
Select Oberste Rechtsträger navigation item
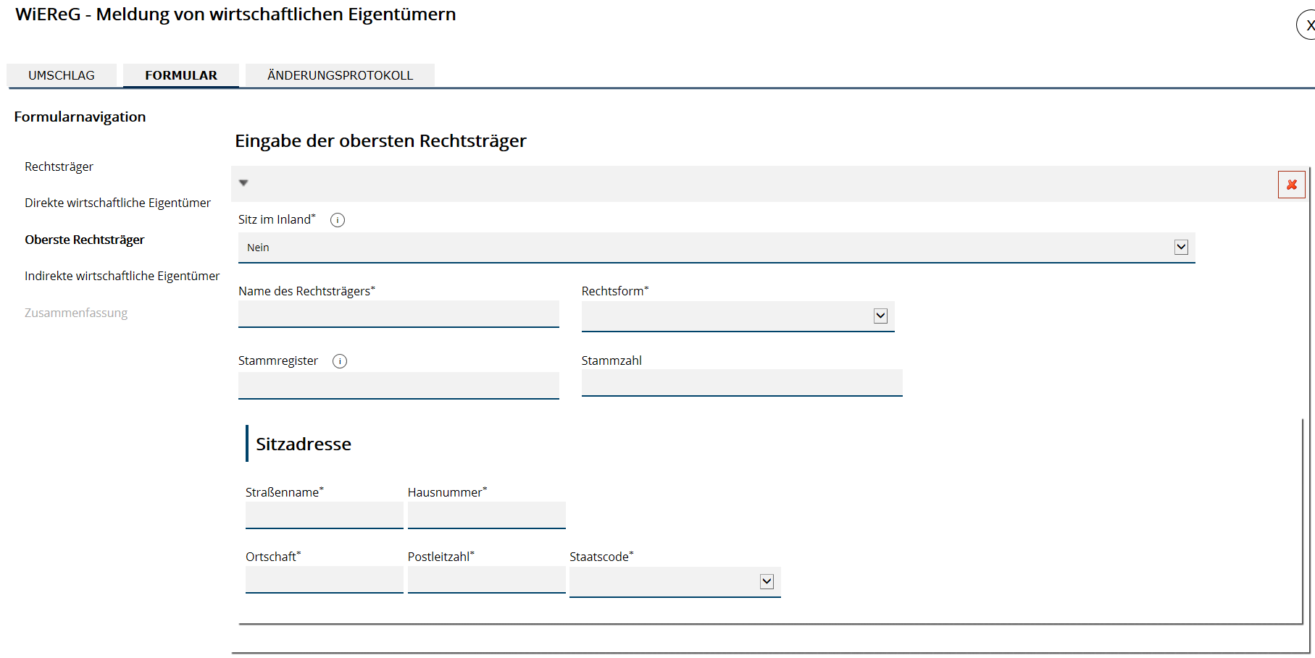coord(84,240)
